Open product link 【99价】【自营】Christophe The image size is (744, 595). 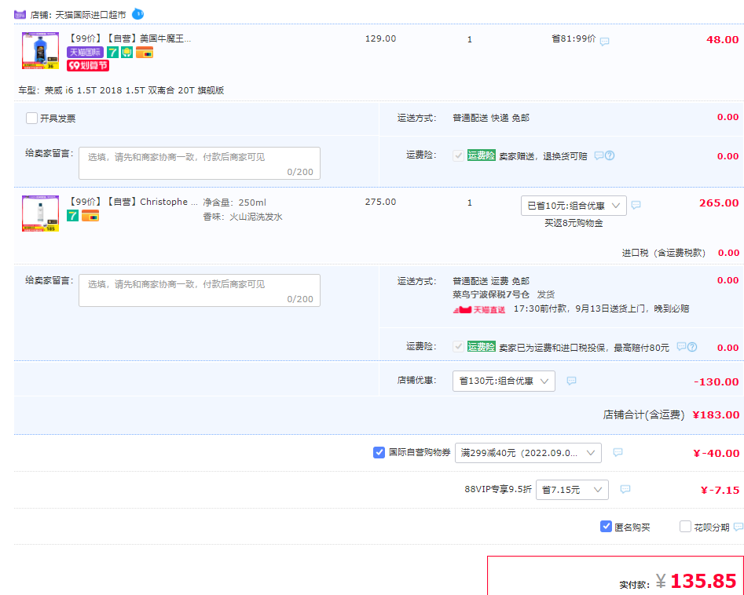134,202
